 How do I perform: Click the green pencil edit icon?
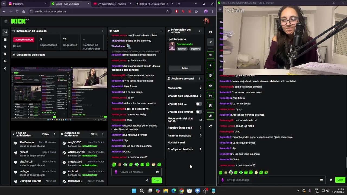point(211,42)
